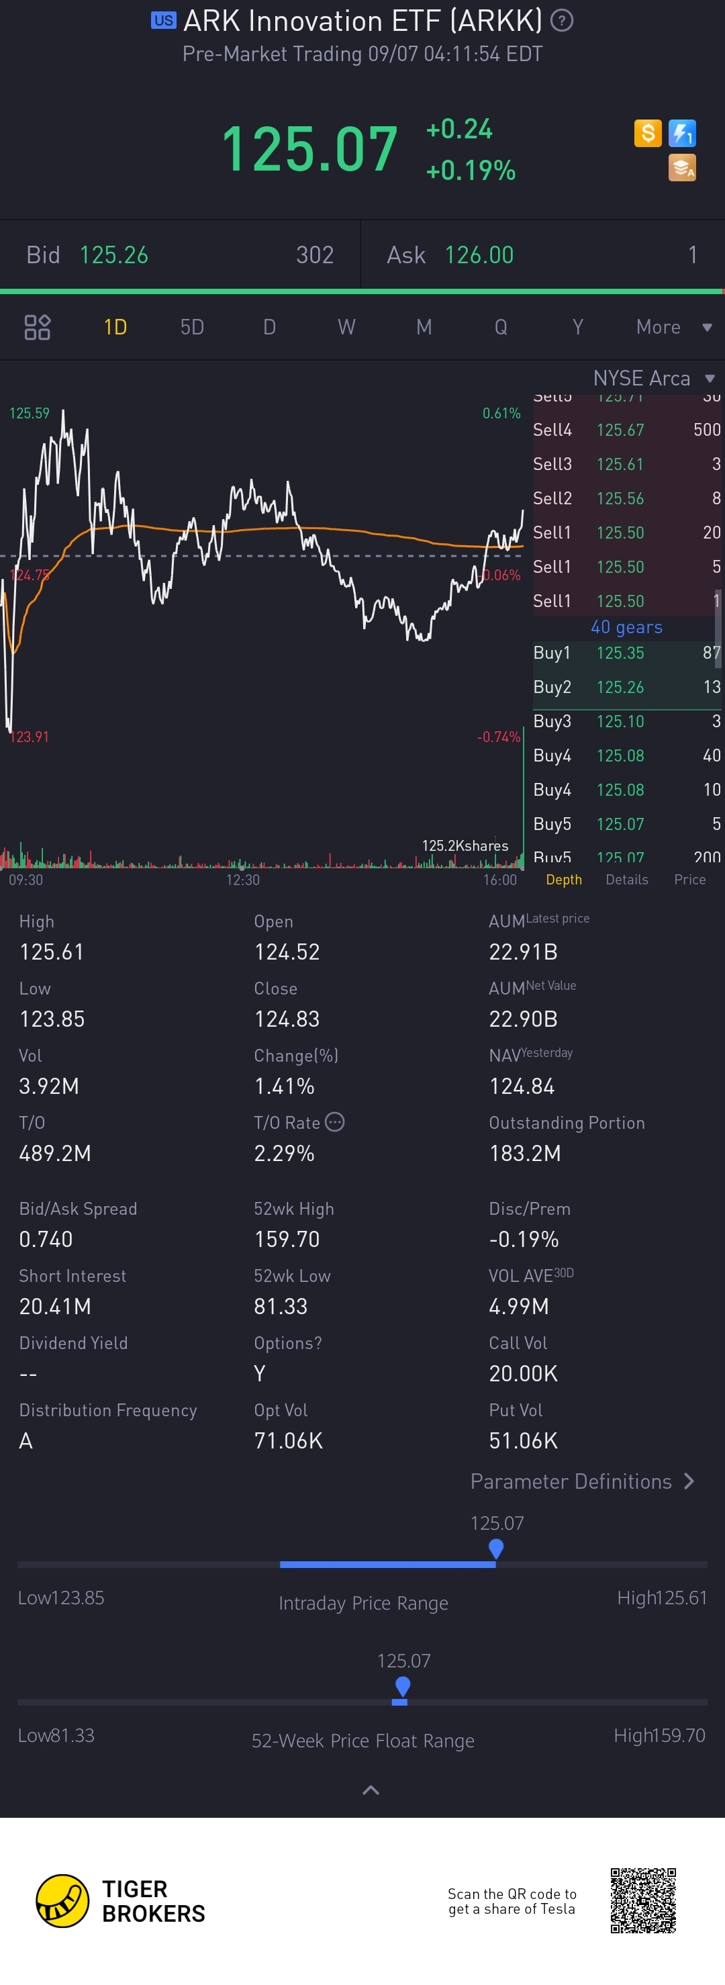Tap the Short Interest 20.41M value
Image resolution: width=725 pixels, height=1985 pixels.
tap(54, 1306)
